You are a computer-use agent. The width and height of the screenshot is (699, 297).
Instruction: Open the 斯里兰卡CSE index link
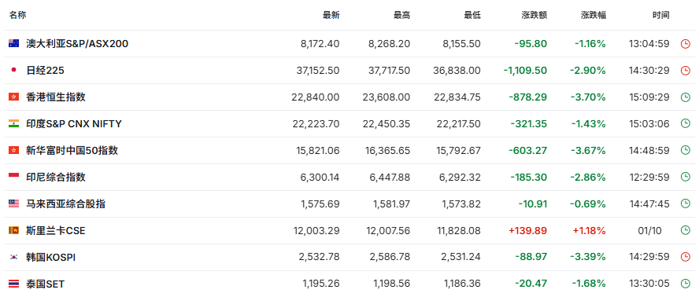pyautogui.click(x=56, y=231)
